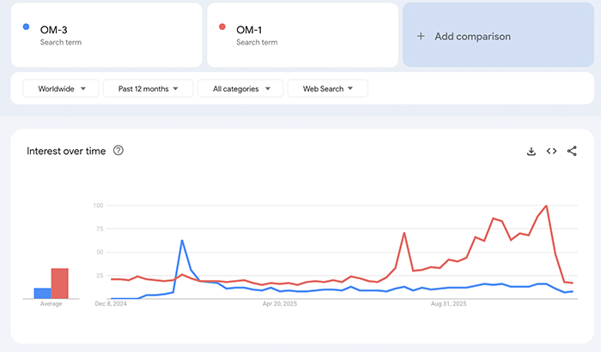Click the Interest over time heading
The image size is (601, 352).
coord(66,151)
